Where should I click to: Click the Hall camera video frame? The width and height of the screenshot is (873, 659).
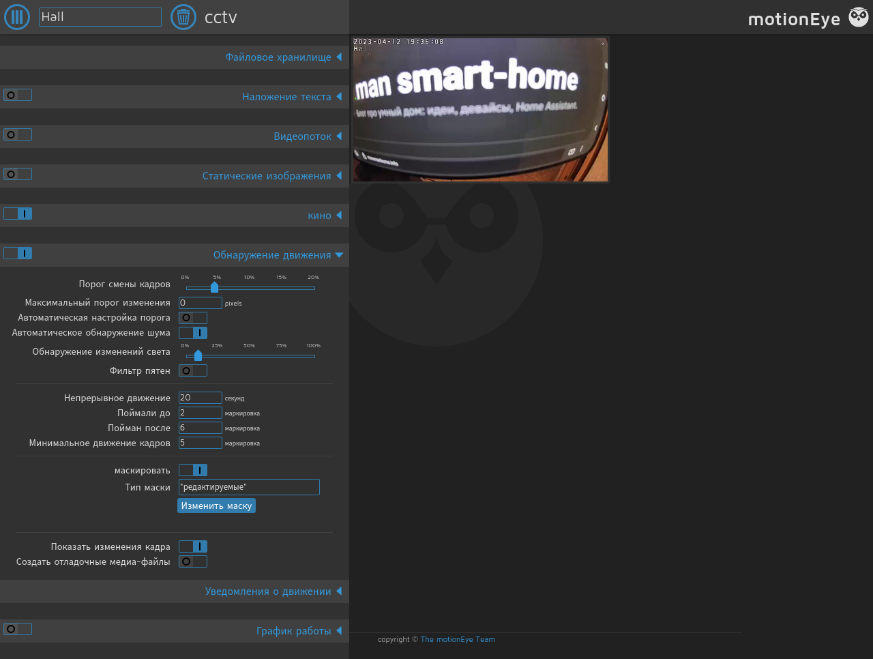[x=480, y=110]
